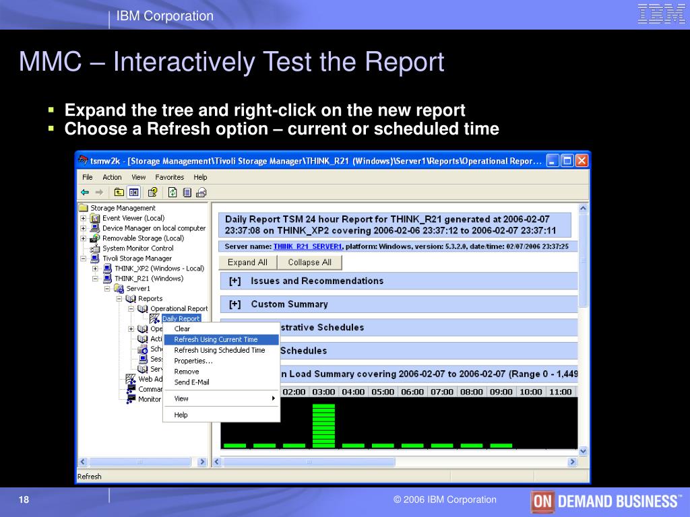Open the Favorites menu

pos(169,177)
